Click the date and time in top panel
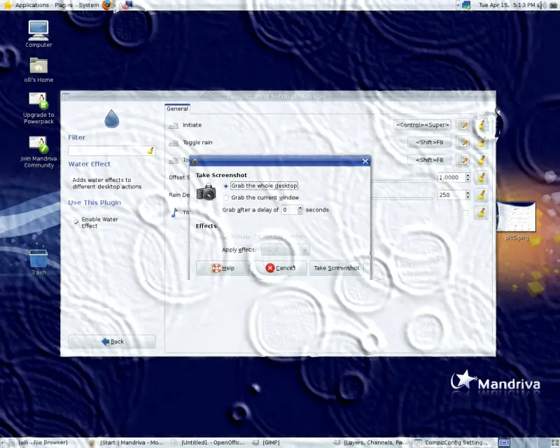The width and height of the screenshot is (560, 448). coord(507,5)
